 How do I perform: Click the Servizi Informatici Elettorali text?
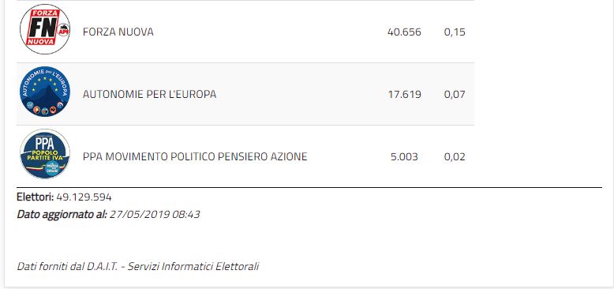(193, 266)
